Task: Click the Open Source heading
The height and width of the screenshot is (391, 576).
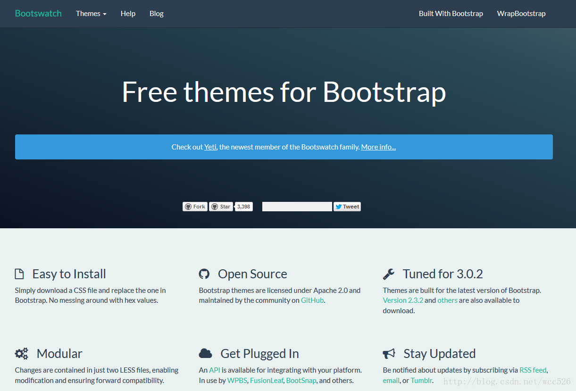Action: pos(252,274)
